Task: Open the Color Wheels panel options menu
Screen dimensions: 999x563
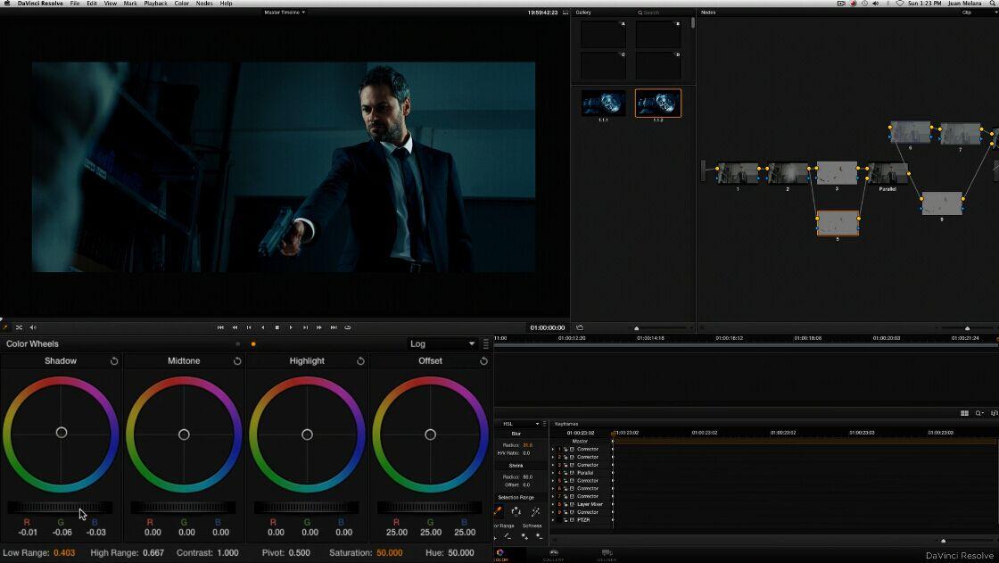Action: [485, 344]
